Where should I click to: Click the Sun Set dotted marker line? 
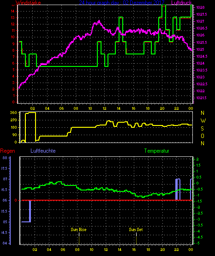pyautogui.click(x=136, y=238)
